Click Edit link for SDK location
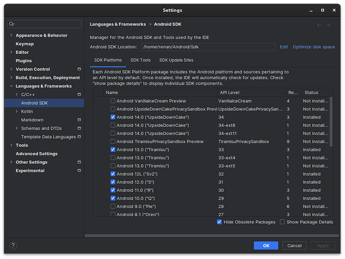 pyautogui.click(x=284, y=47)
